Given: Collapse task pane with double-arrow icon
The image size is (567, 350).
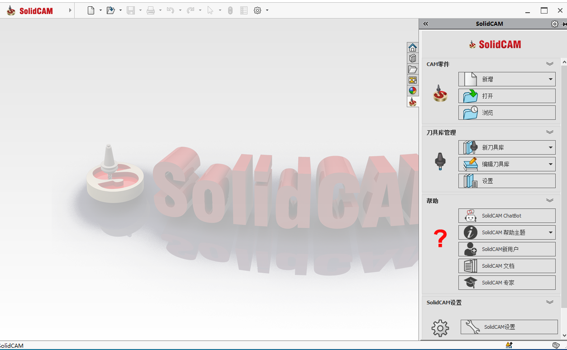Looking at the screenshot, I should point(425,24).
